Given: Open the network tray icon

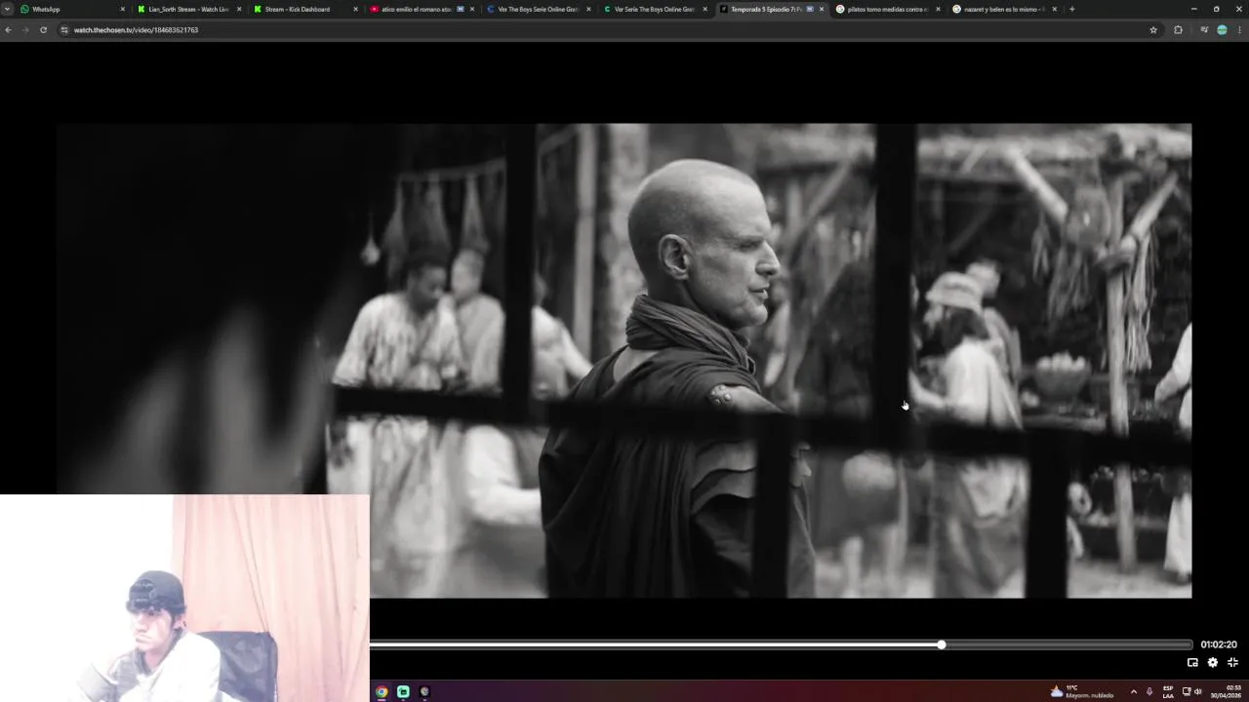Looking at the screenshot, I should coord(1187,691).
